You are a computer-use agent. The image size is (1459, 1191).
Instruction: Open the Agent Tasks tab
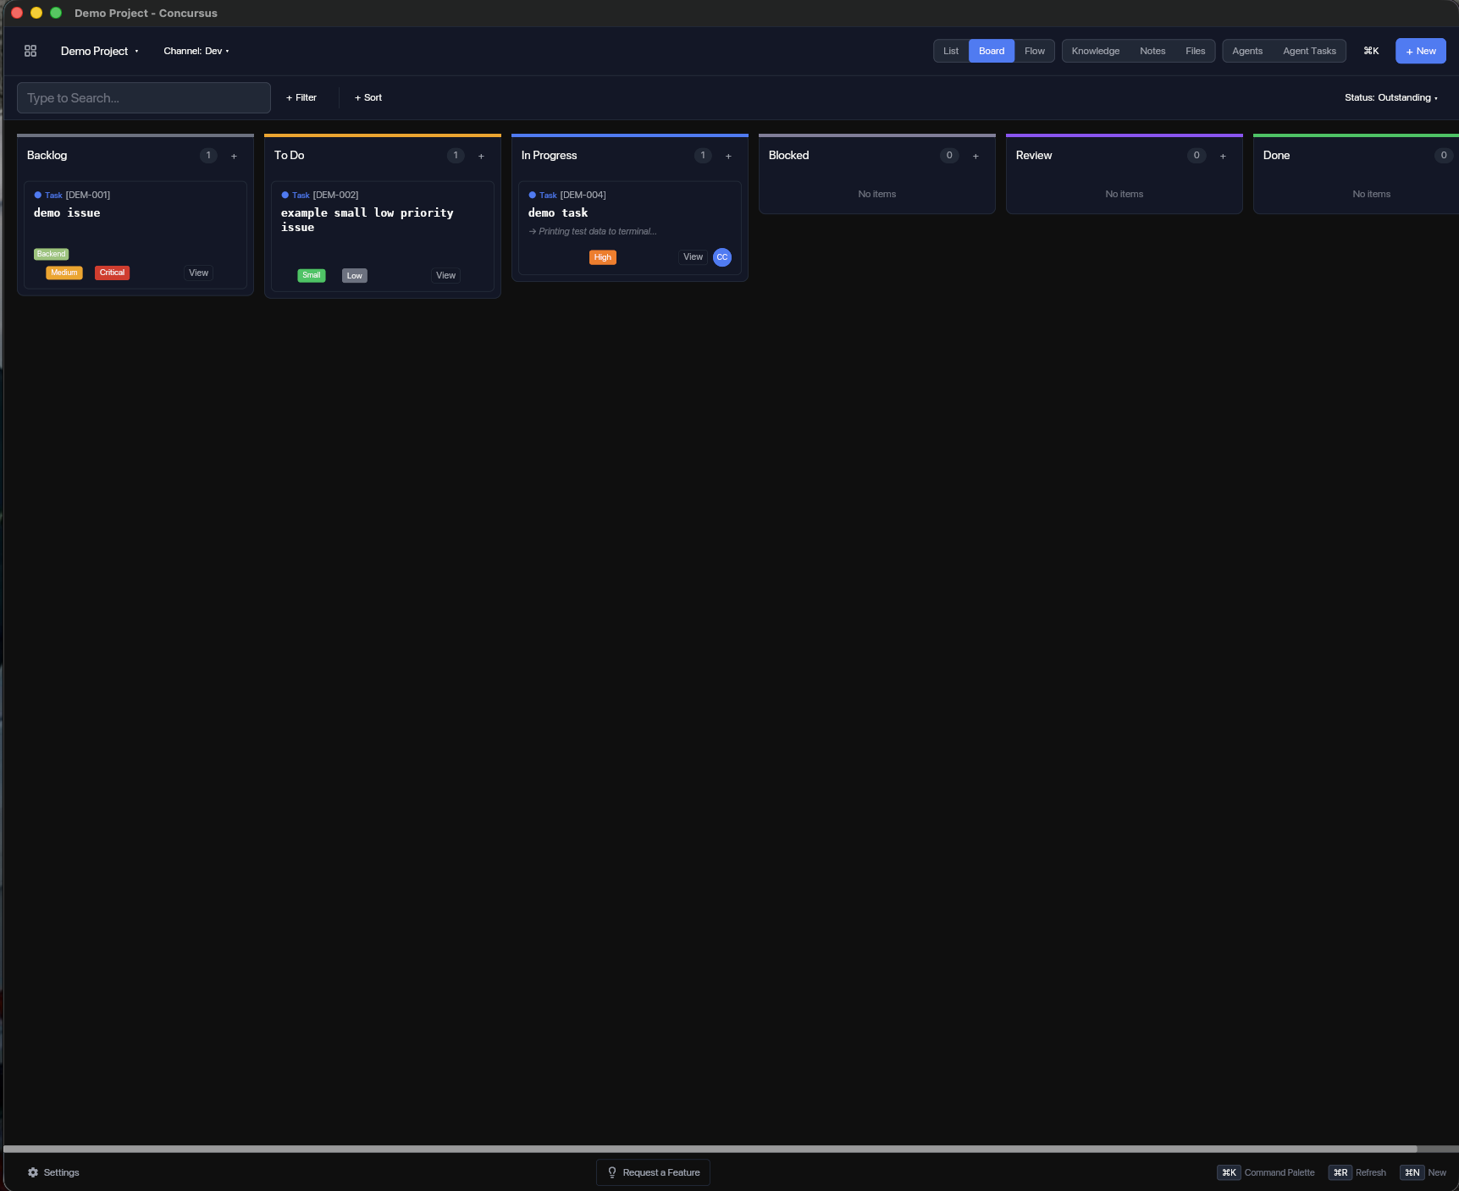[x=1308, y=51]
